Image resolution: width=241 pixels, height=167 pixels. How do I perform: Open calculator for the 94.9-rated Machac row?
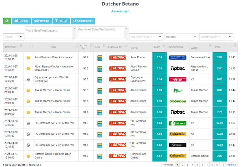click(100, 112)
